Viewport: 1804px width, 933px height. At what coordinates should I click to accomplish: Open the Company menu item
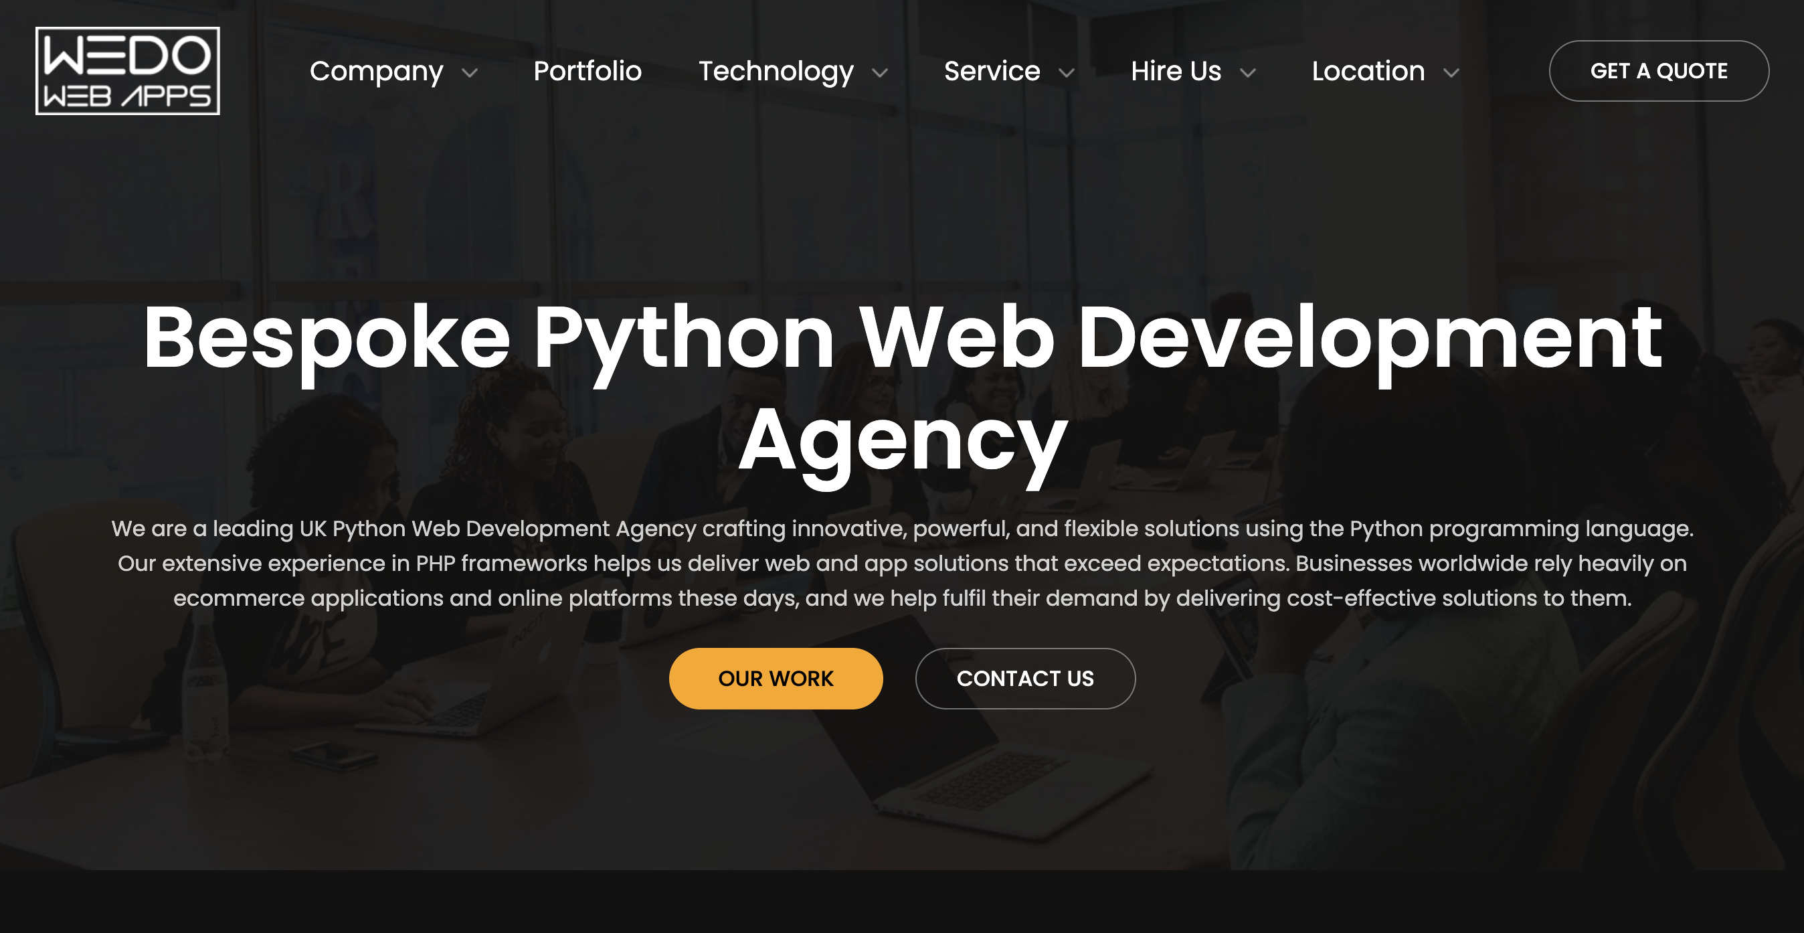(x=376, y=72)
